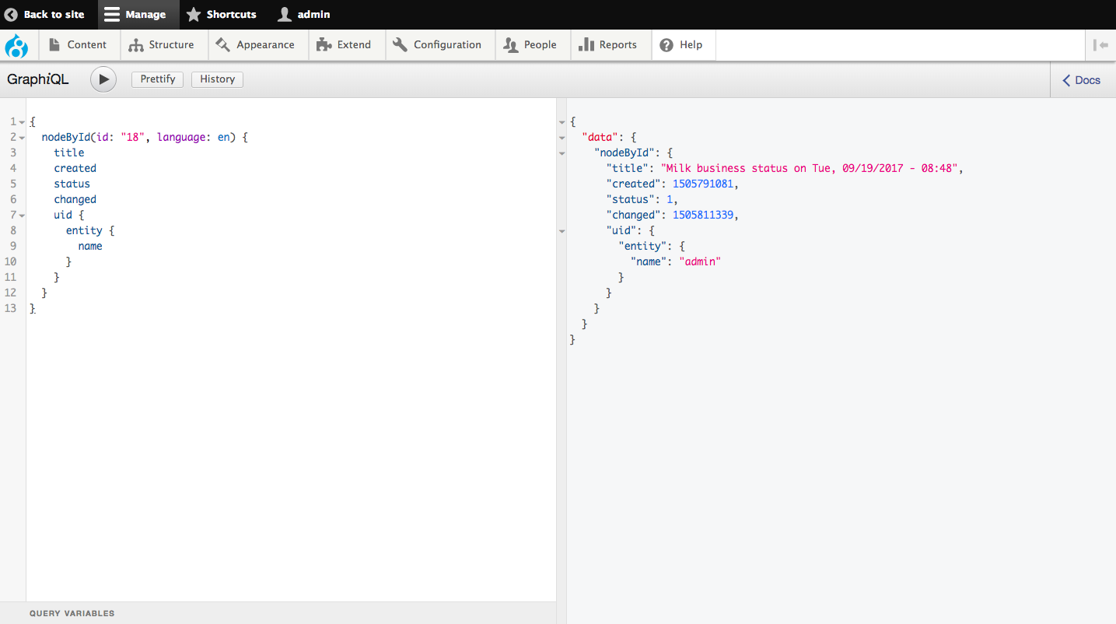
Task: Expand the Query Variables pane
Action: tap(72, 613)
